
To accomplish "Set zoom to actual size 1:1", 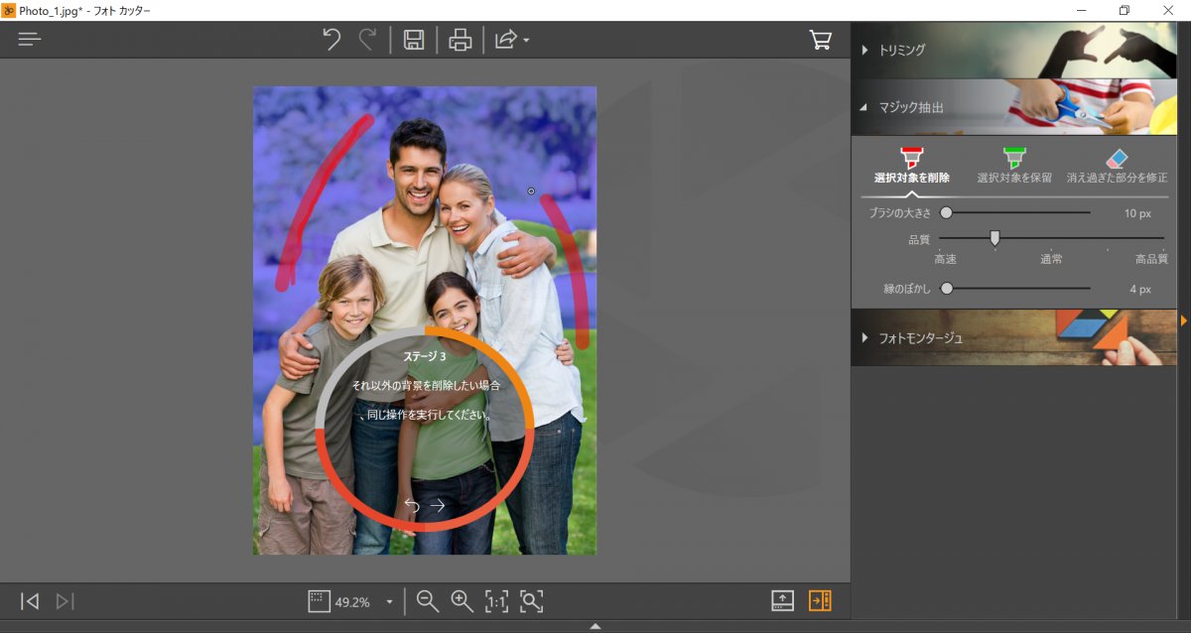I will click(x=496, y=600).
